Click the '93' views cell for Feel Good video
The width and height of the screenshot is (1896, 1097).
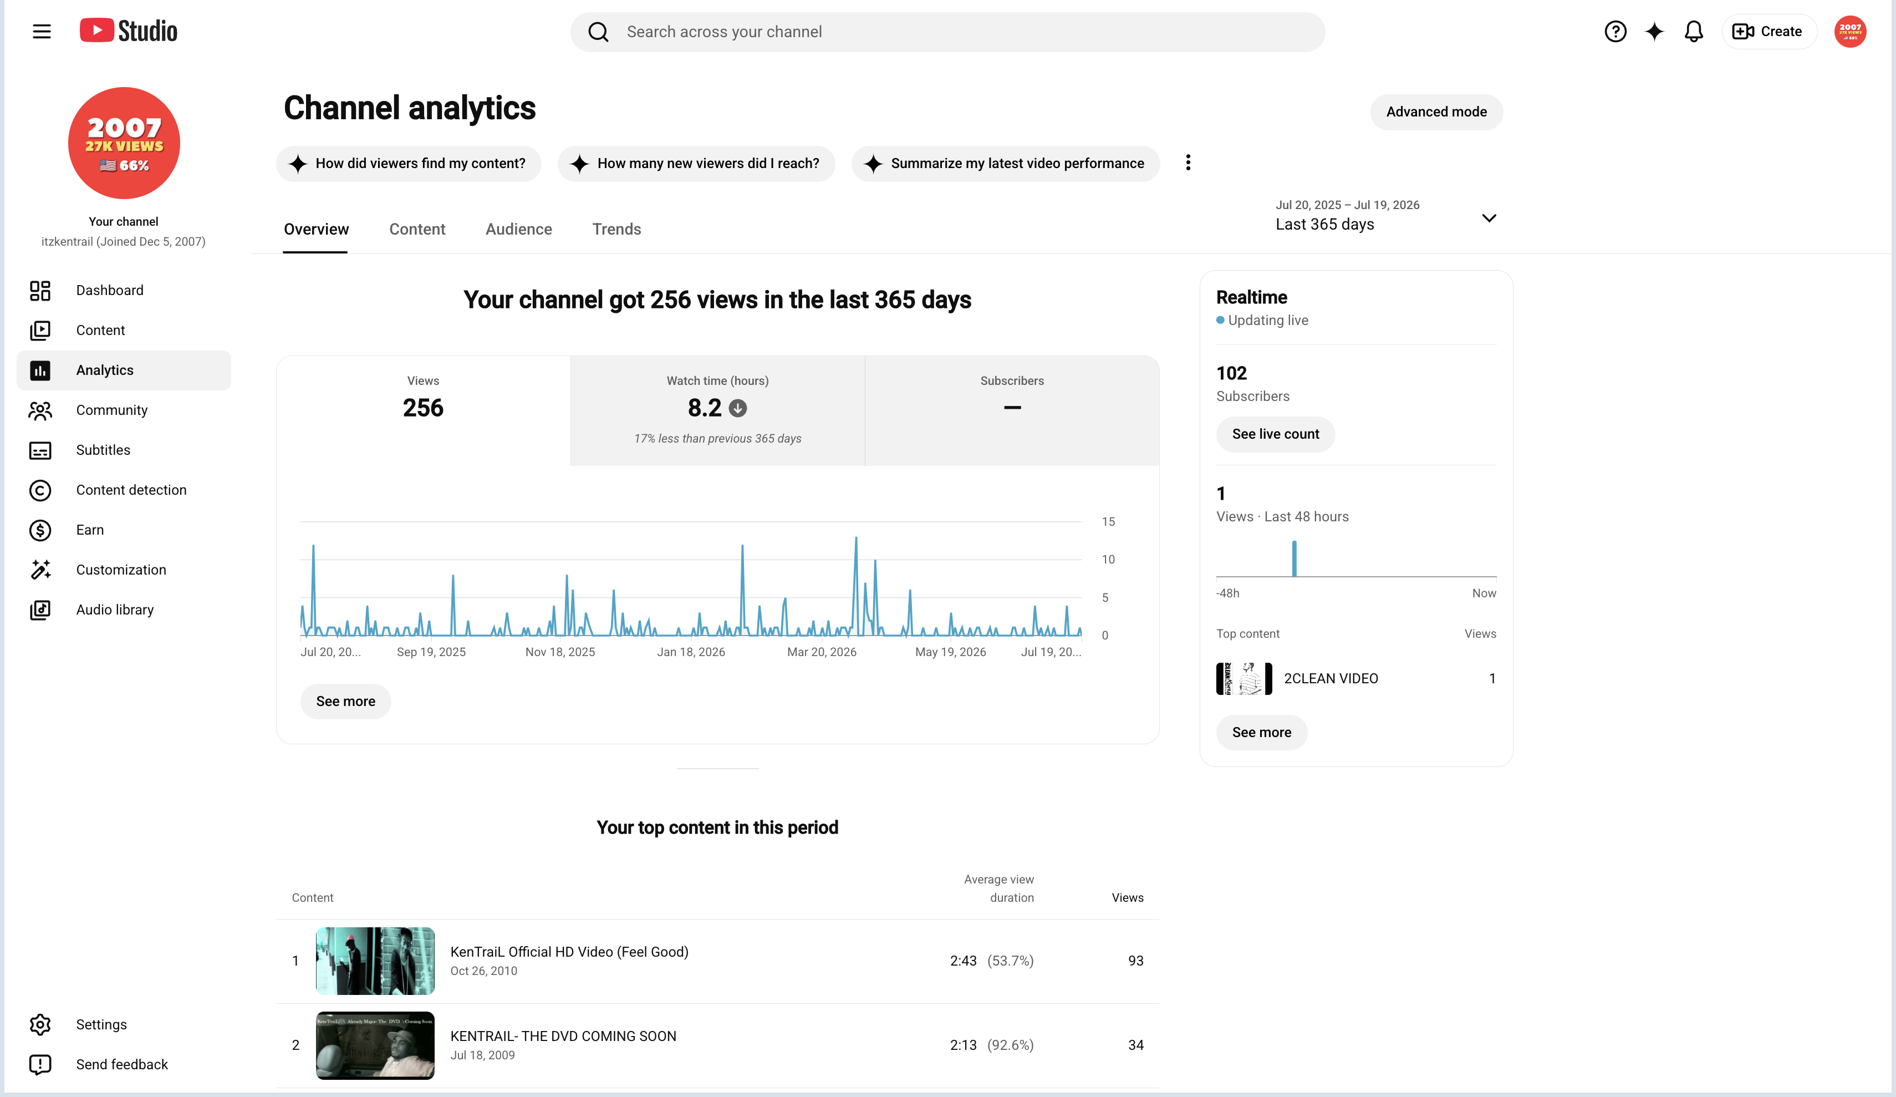1135,961
